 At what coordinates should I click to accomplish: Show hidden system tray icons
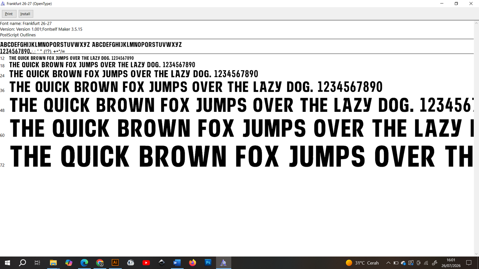coord(388,263)
